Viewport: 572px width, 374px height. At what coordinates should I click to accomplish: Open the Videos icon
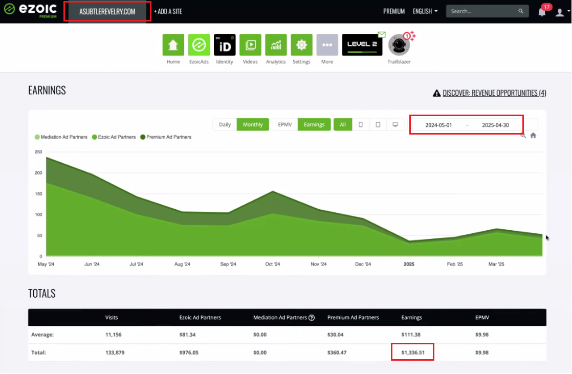pyautogui.click(x=250, y=45)
